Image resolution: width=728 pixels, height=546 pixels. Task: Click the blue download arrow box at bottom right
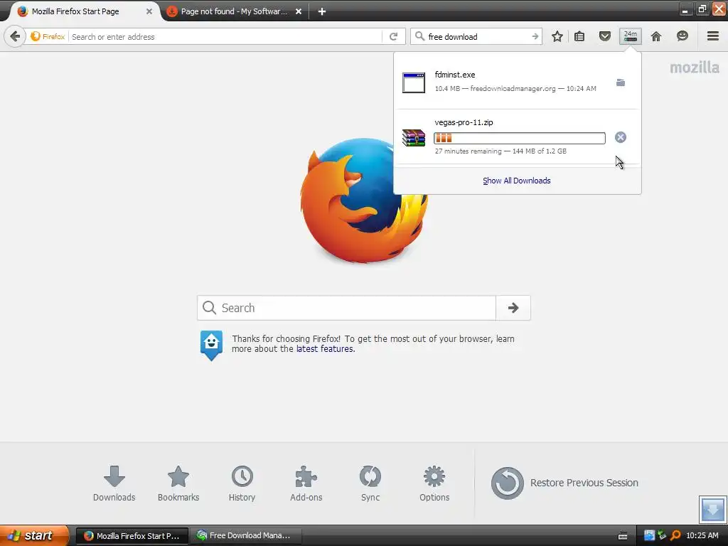[x=712, y=509]
